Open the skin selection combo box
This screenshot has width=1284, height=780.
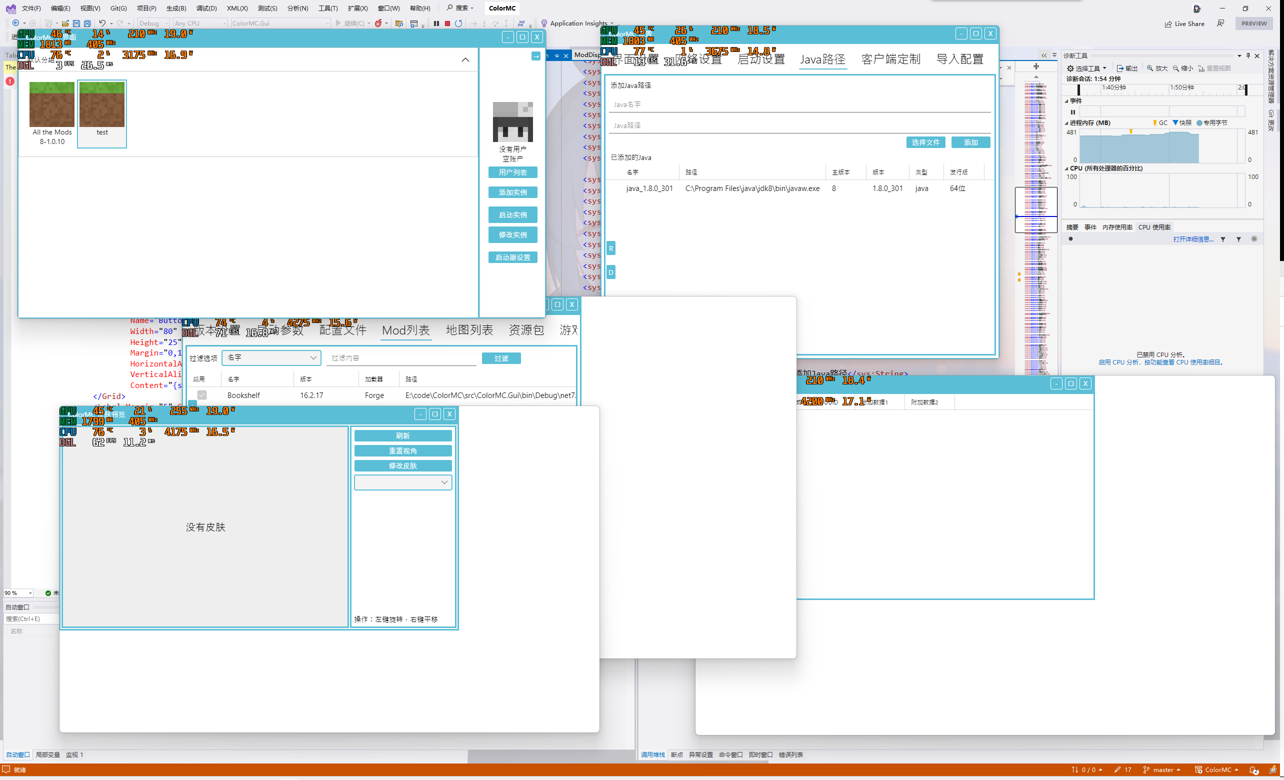[x=403, y=482]
